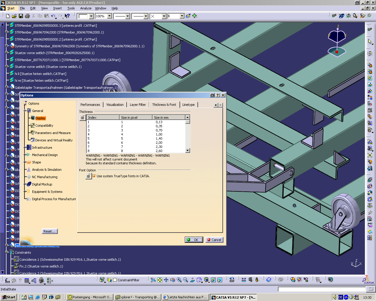
Task: Click the help question mark in Options title bar
Action: coord(218,95)
